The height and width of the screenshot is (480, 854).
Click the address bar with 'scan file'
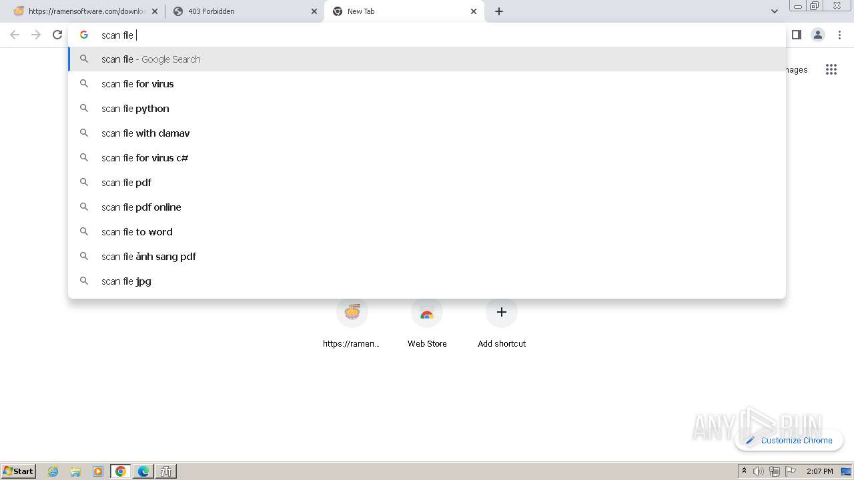pos(427,35)
